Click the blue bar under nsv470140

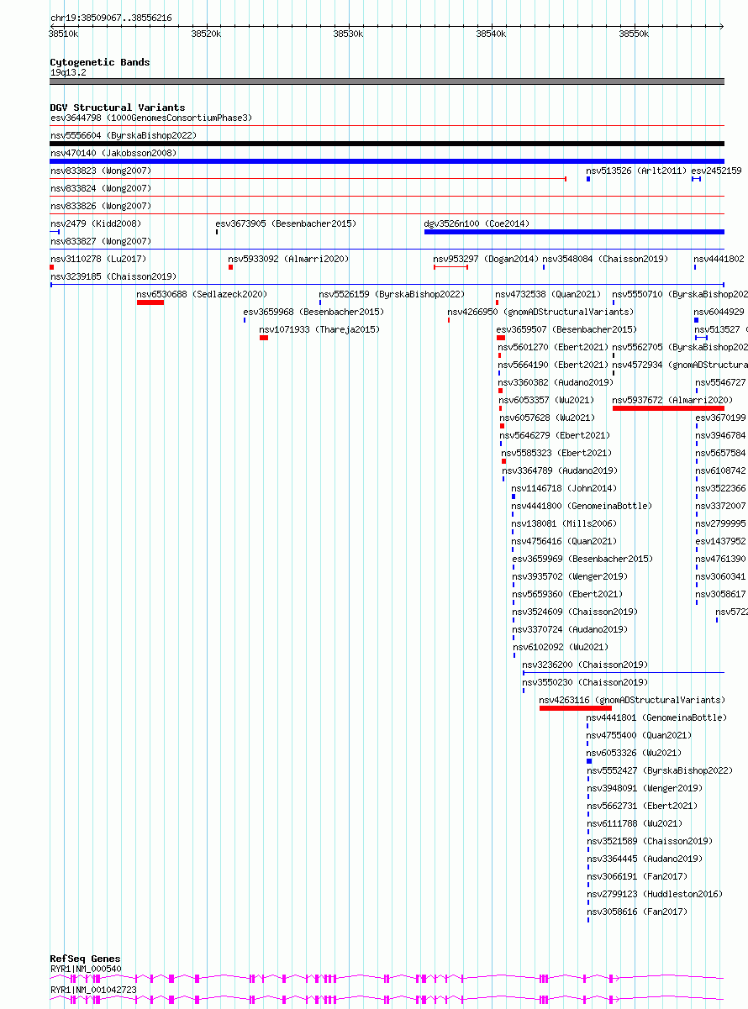(x=387, y=161)
